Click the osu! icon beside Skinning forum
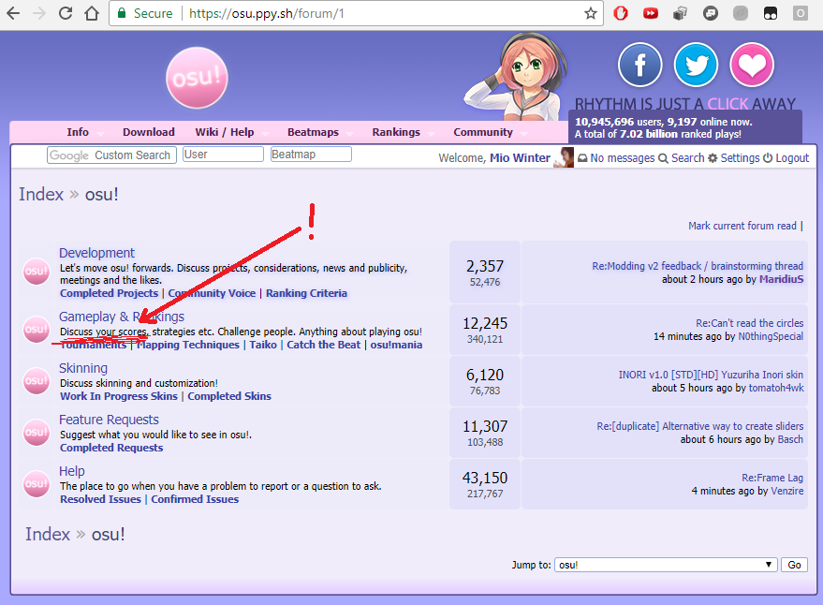The height and width of the screenshot is (605, 823). (x=37, y=381)
